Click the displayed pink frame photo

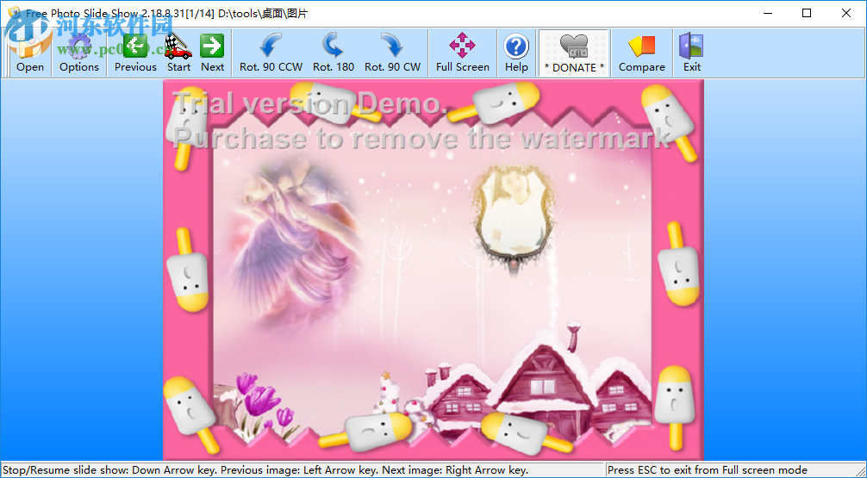click(433, 270)
